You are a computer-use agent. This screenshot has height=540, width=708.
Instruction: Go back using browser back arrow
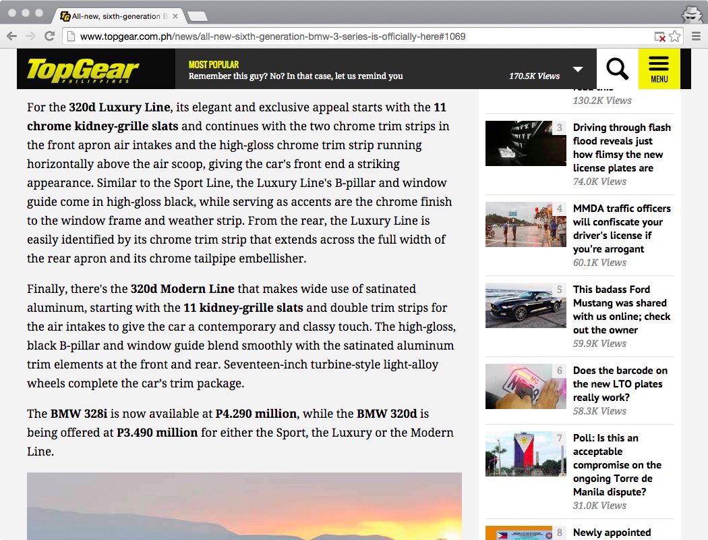point(12,36)
